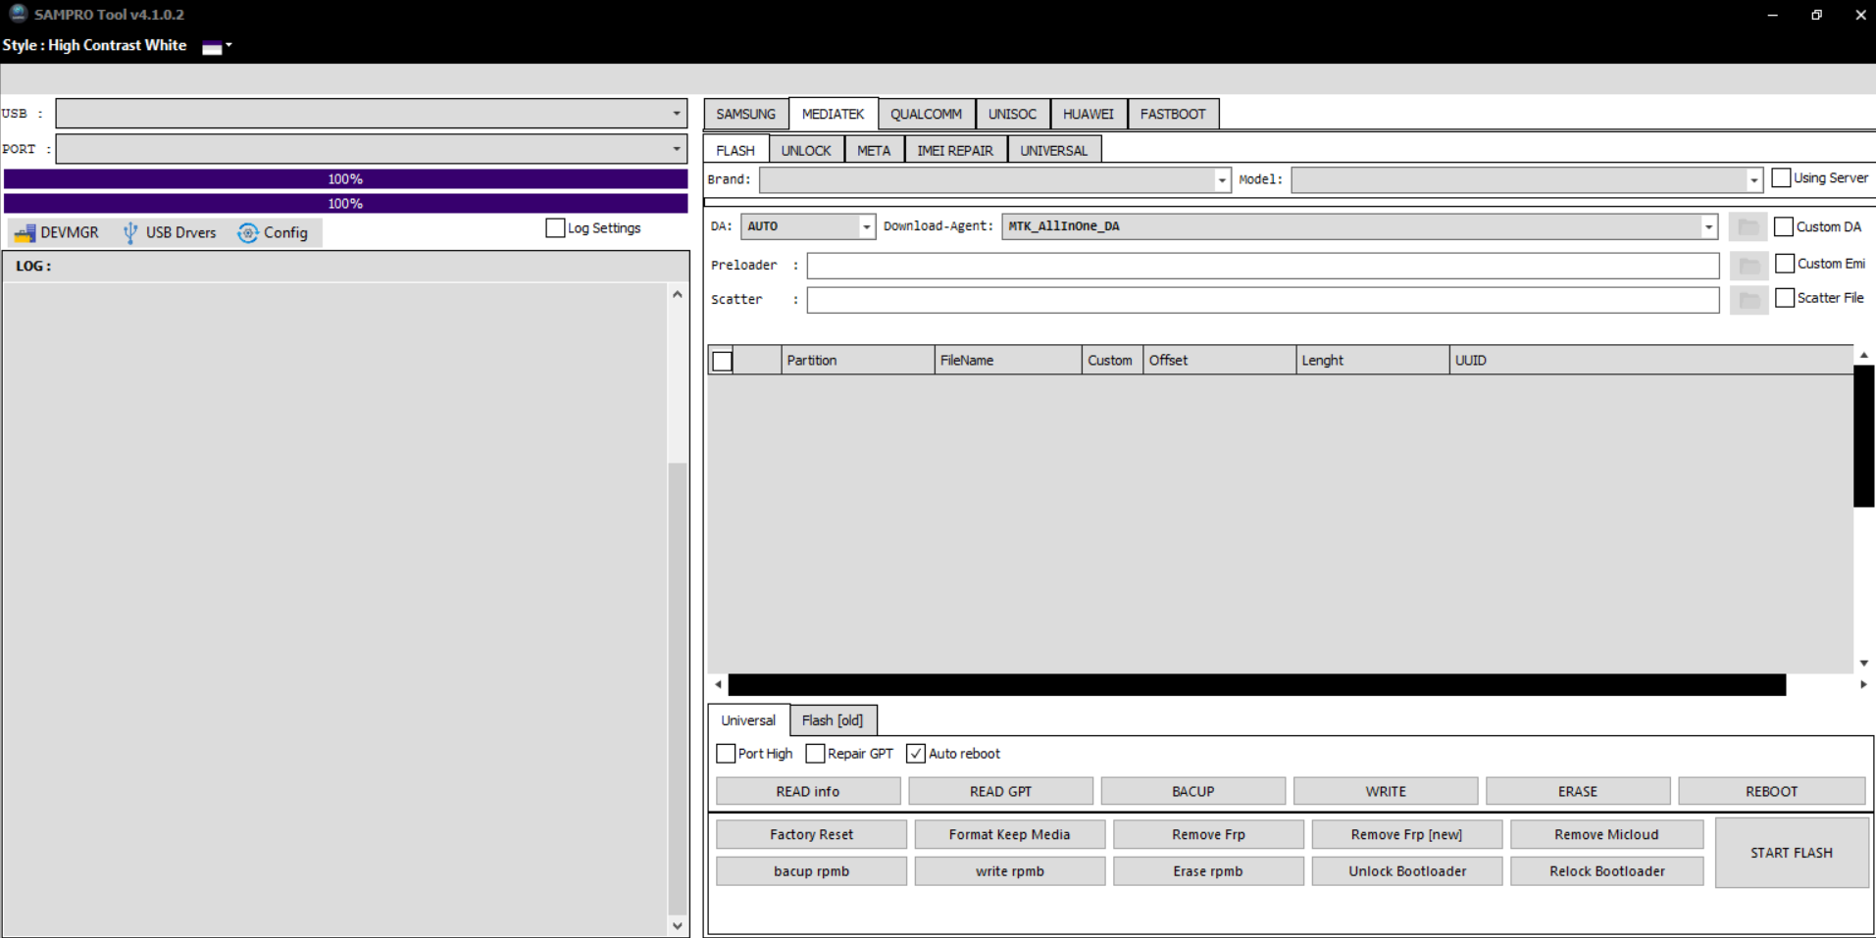
Task: Click the WRITE button
Action: tap(1386, 791)
